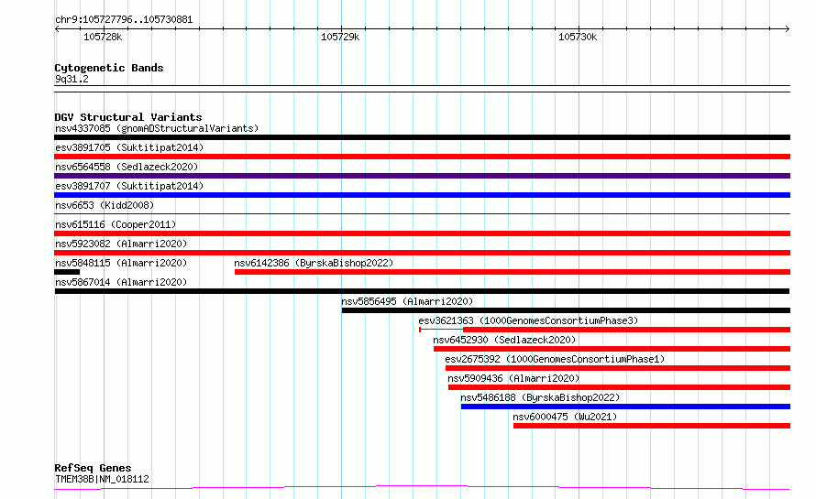Select the red esv2675392 variant bar
Image resolution: width=816 pixels, height=499 pixels.
click(618, 368)
